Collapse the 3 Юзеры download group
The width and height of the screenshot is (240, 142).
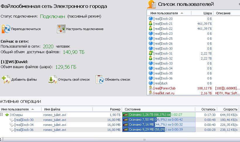pos(2,115)
